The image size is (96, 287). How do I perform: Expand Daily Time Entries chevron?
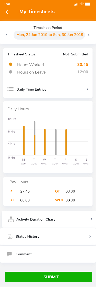click(88, 89)
